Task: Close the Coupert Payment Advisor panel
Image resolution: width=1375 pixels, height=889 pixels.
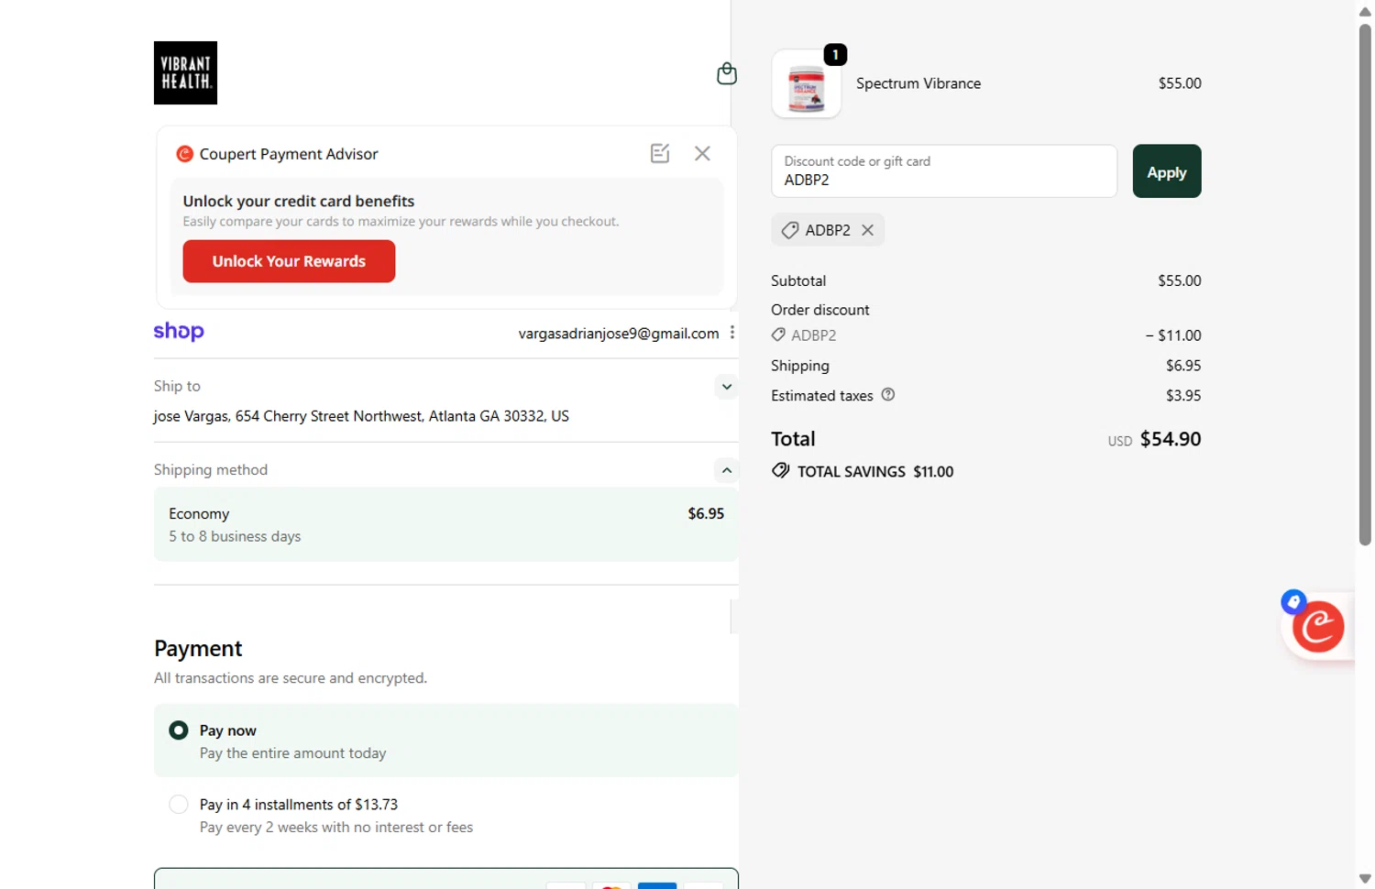Action: click(x=702, y=153)
